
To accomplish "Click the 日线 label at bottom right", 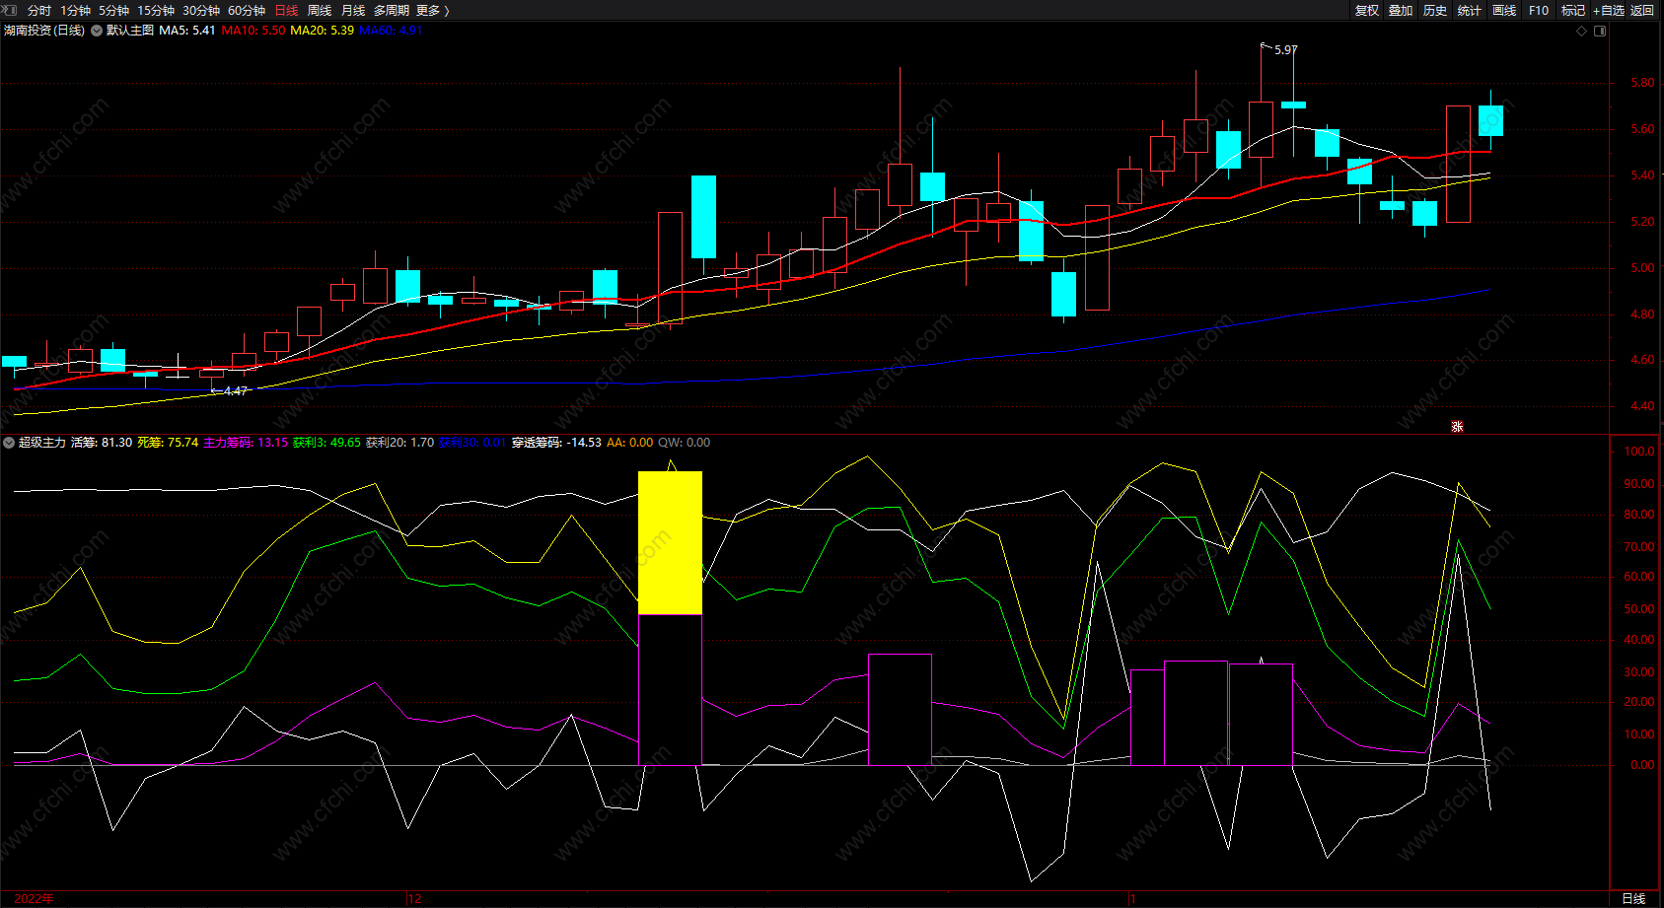I will pyautogui.click(x=1633, y=898).
